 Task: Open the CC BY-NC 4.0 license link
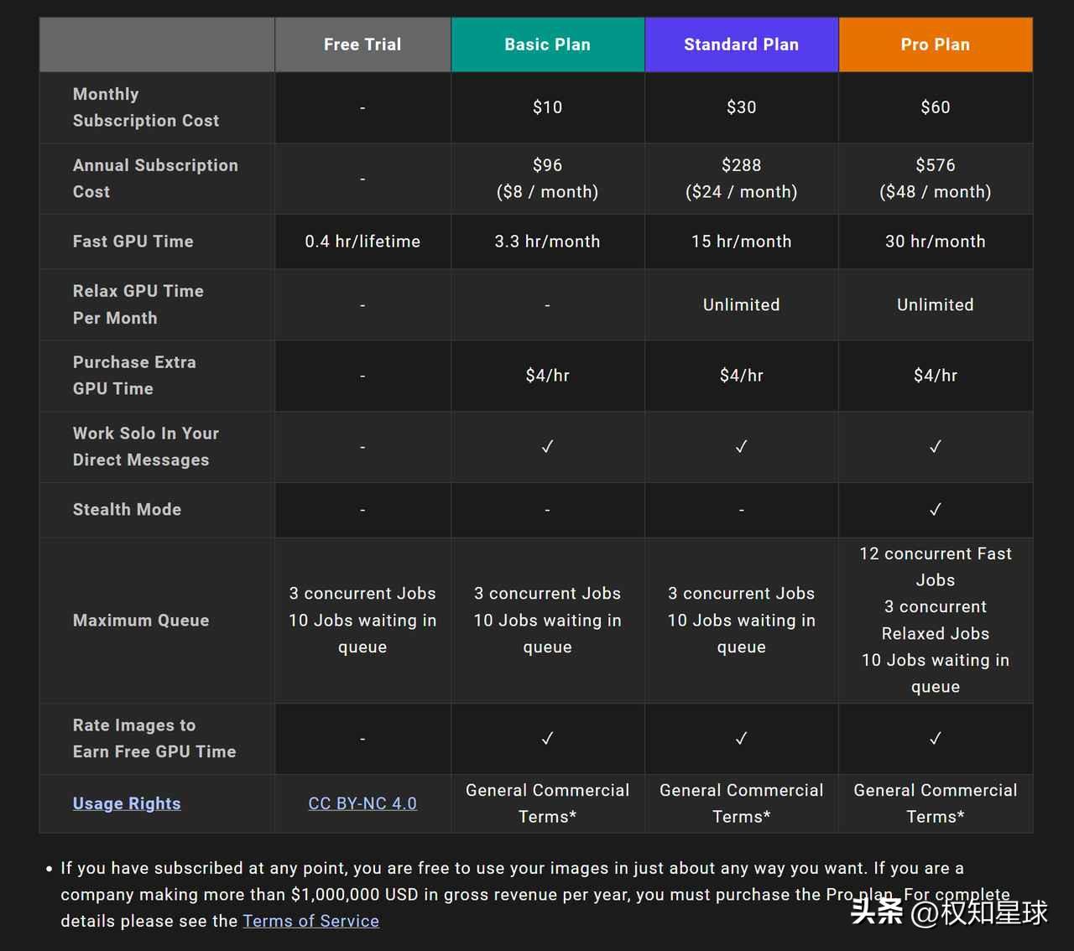[x=362, y=803]
